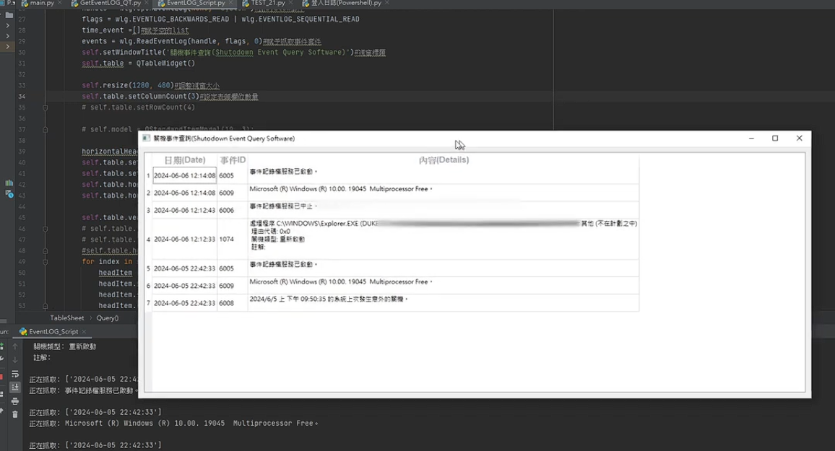Switch to the TEST_21.py editor tab

pos(267,3)
